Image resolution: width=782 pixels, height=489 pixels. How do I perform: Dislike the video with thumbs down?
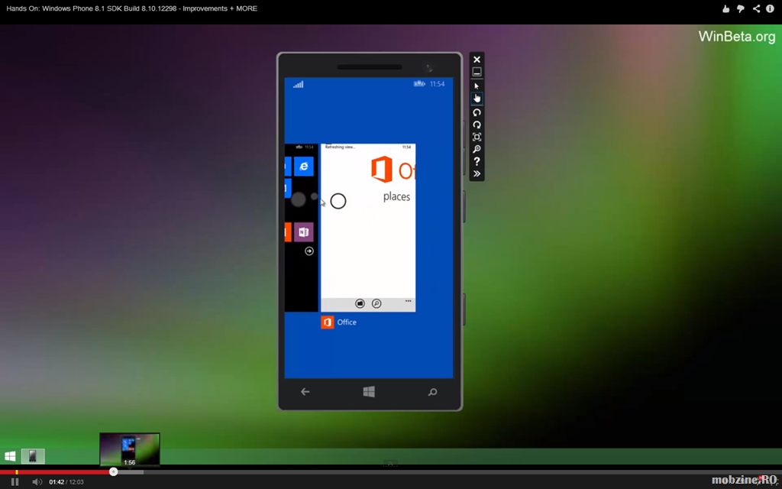tap(741, 8)
